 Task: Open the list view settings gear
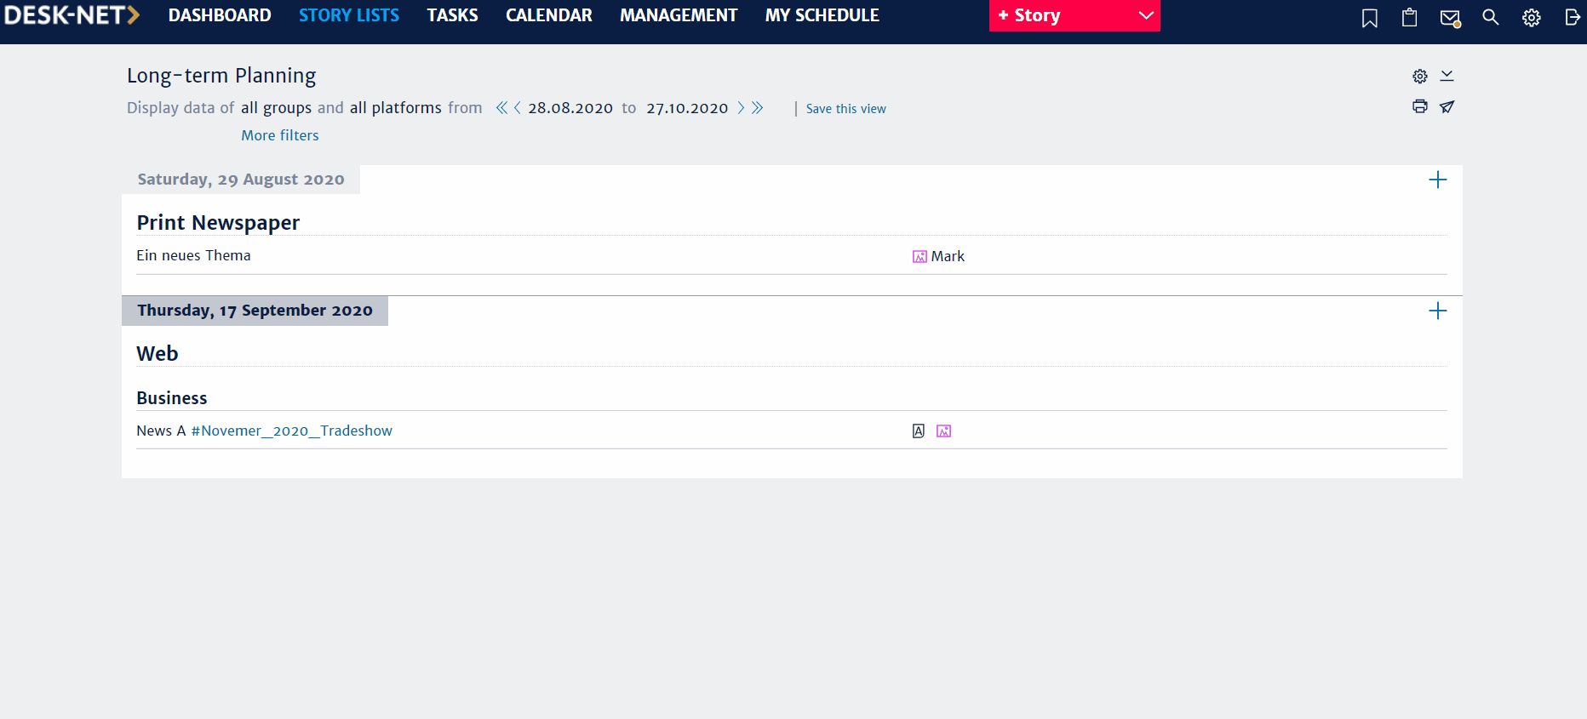tap(1419, 77)
